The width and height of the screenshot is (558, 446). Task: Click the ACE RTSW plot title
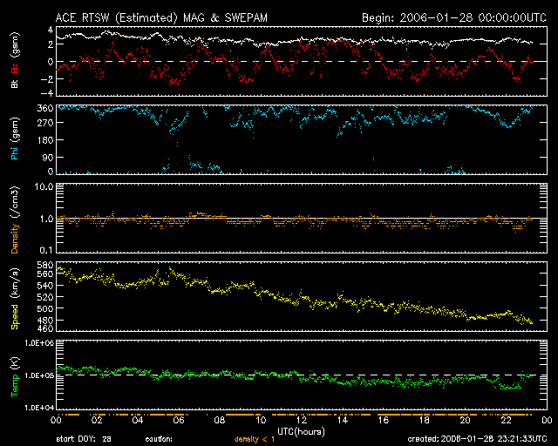coord(157,17)
